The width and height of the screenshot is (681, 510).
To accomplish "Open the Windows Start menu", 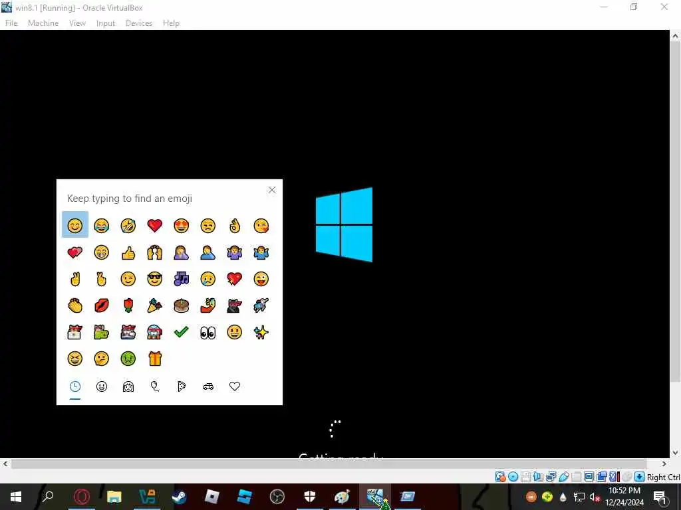I will [16, 497].
